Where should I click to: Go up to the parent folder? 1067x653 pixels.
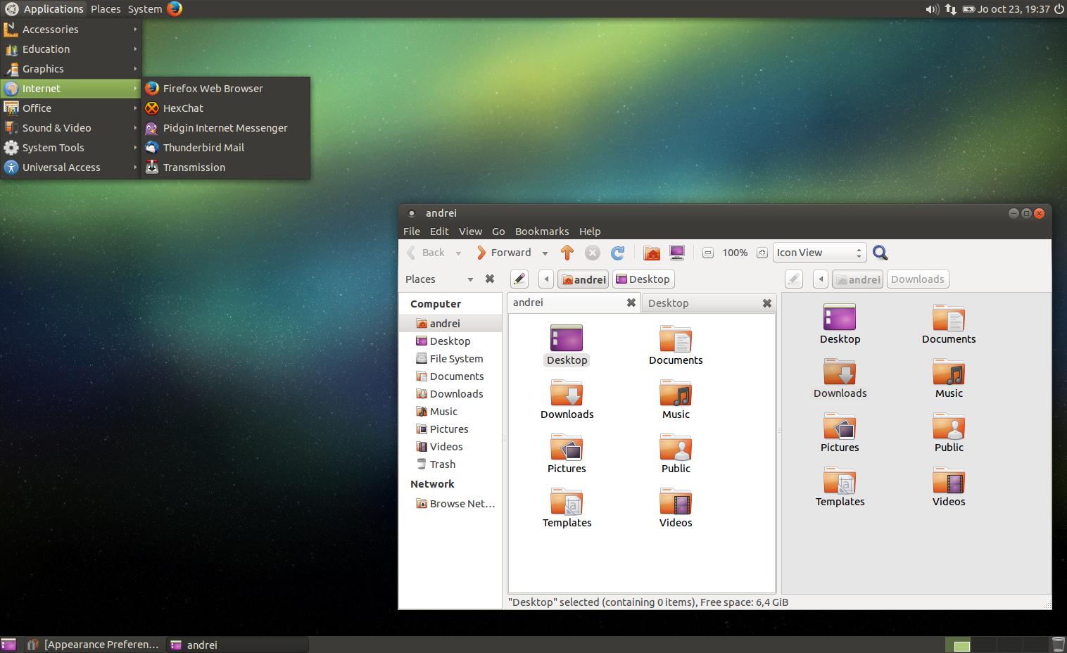point(567,253)
